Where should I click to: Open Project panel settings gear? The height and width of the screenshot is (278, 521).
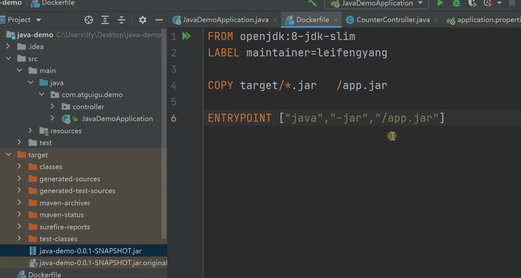point(143,20)
